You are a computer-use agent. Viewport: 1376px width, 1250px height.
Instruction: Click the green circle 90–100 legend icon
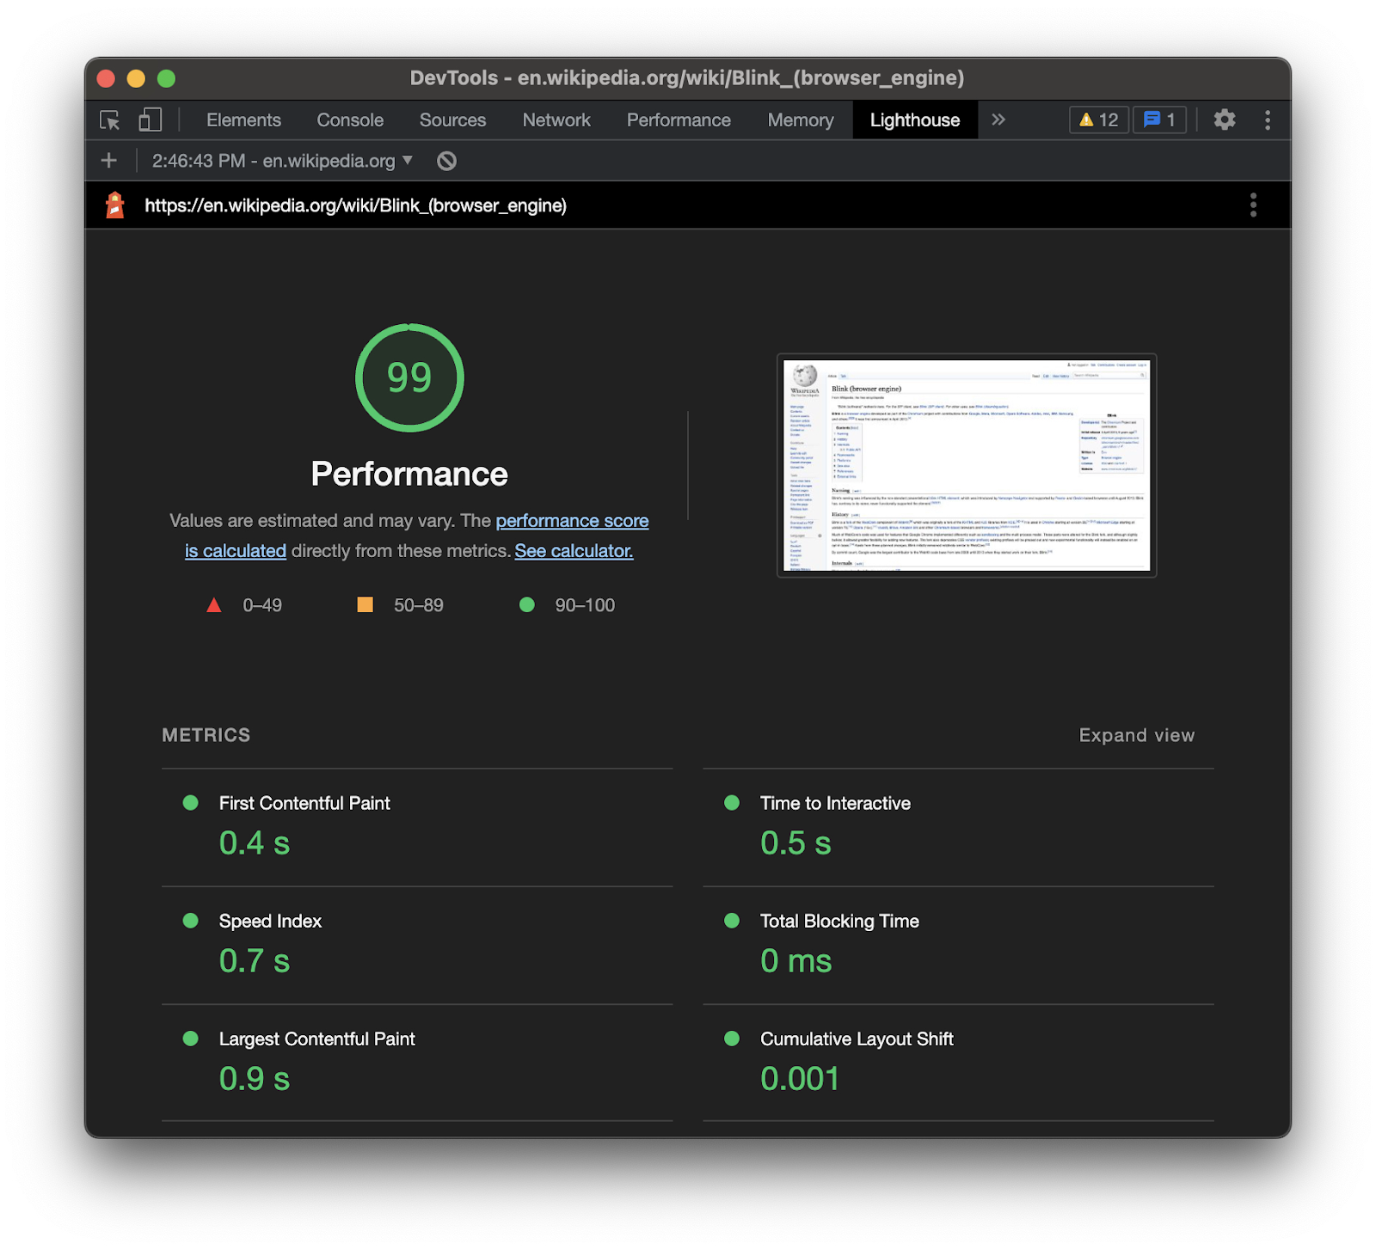click(x=527, y=604)
